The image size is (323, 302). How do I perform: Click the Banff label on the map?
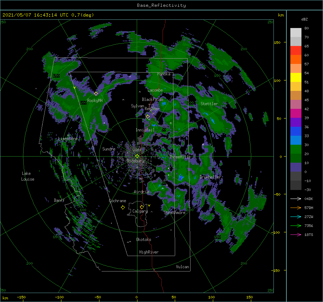(x=59, y=200)
